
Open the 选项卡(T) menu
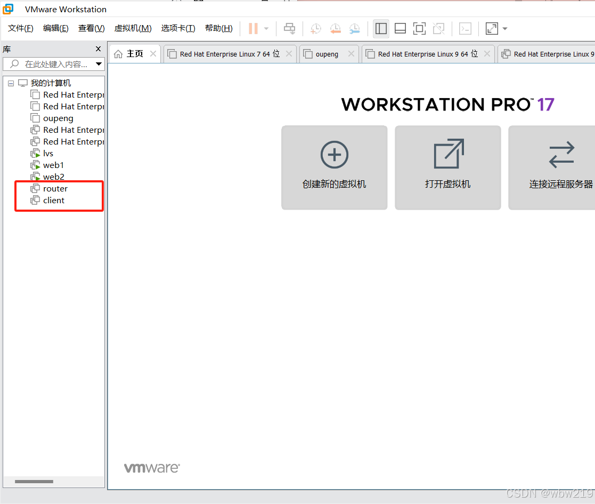[178, 28]
